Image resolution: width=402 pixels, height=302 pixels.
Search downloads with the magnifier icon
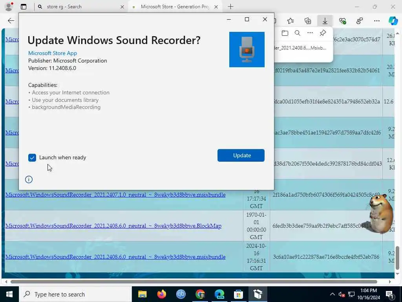coord(298,33)
